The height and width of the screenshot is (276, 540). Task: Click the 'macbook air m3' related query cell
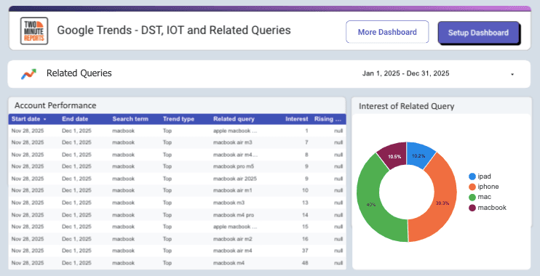pyautogui.click(x=232, y=142)
